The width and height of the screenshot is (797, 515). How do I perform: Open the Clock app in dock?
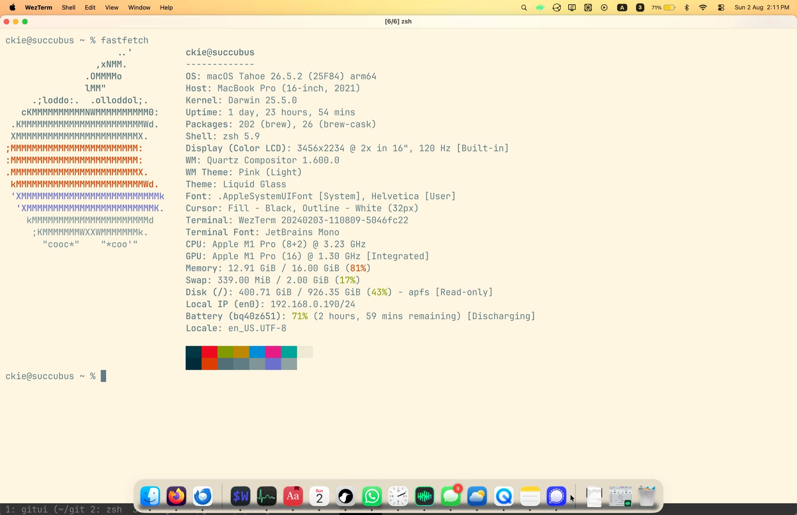point(398,496)
